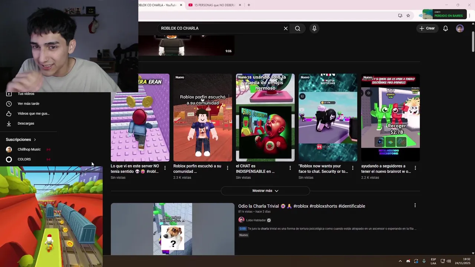The width and height of the screenshot is (475, 267).
Task: Open the clock showing 19:32
Action: coord(463,261)
